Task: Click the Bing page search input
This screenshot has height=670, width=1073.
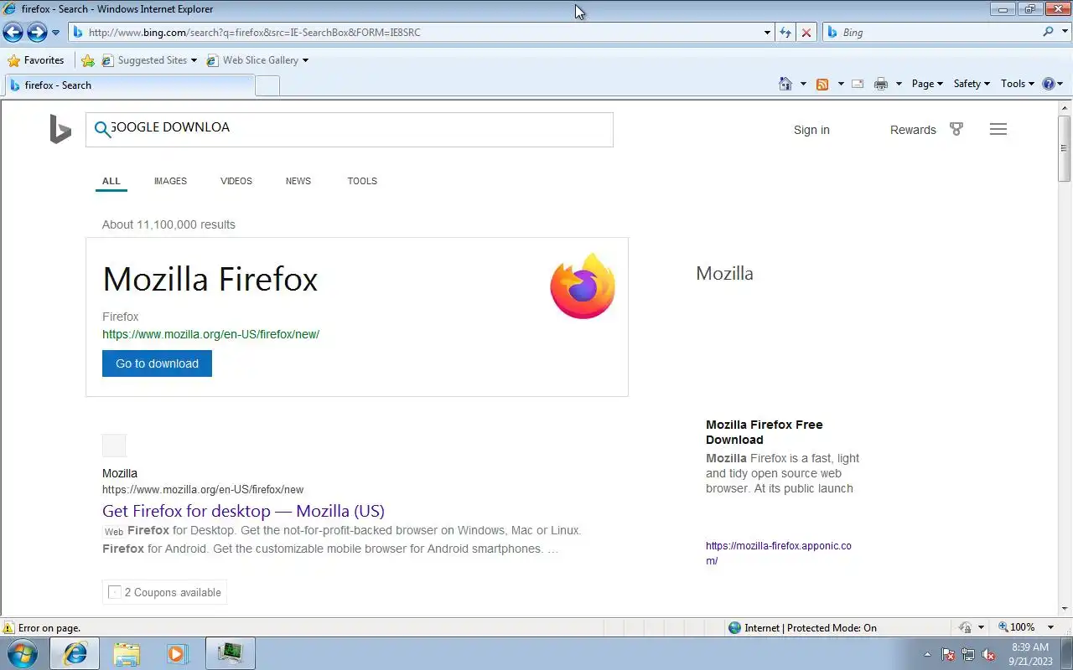Action: (x=350, y=130)
